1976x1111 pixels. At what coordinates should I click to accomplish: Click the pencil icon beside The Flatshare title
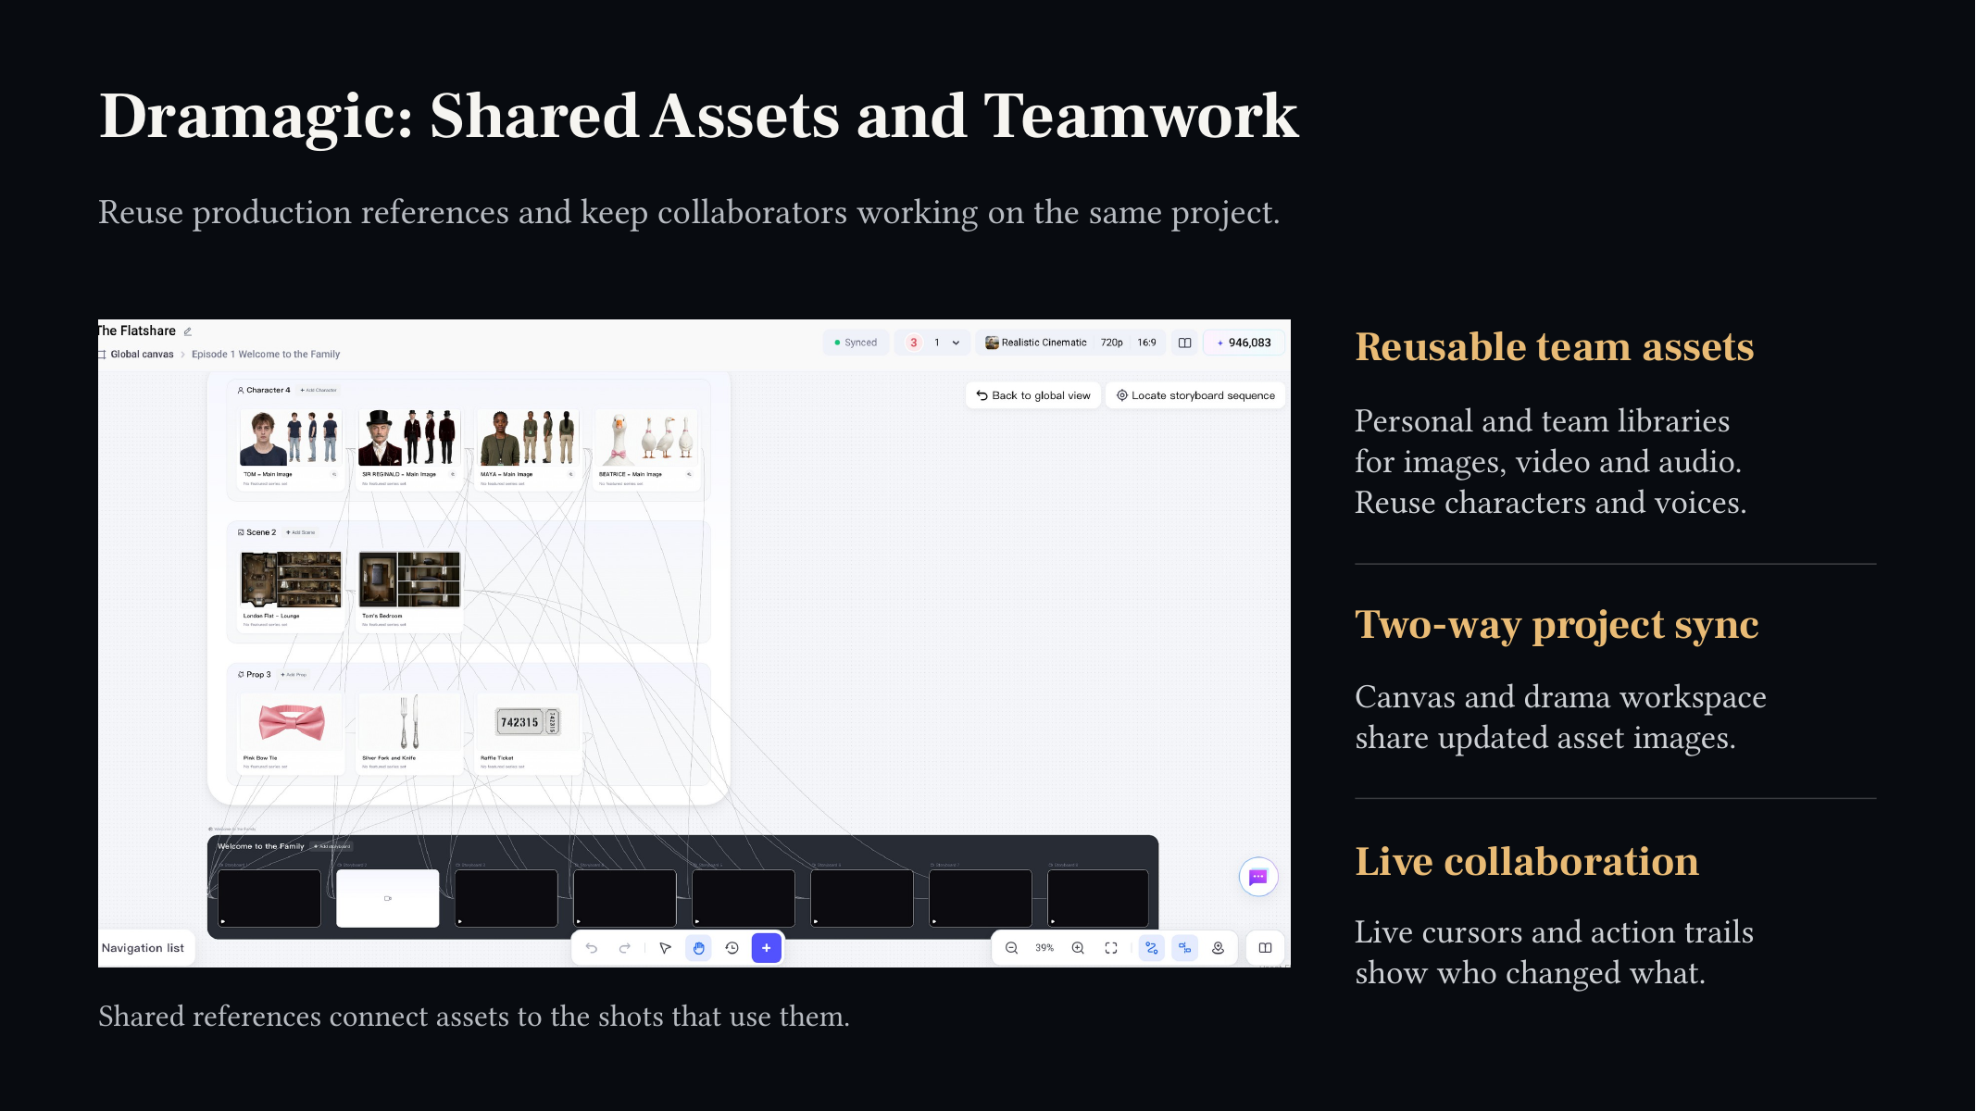188,331
